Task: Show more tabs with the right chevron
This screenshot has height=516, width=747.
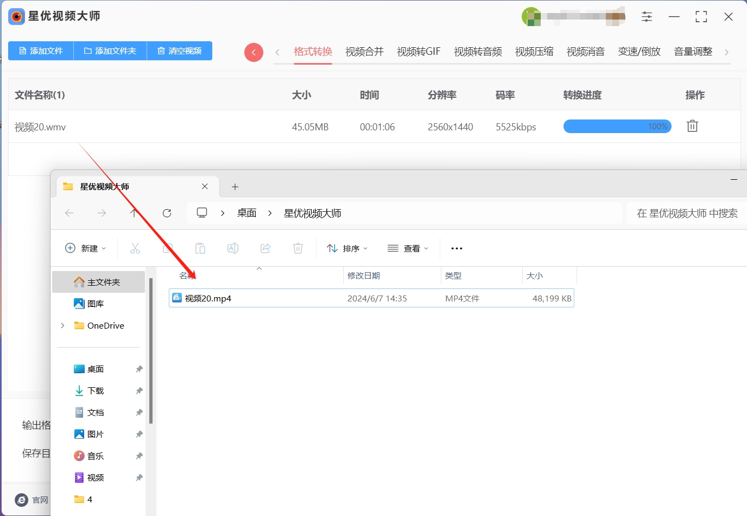Action: (x=726, y=52)
